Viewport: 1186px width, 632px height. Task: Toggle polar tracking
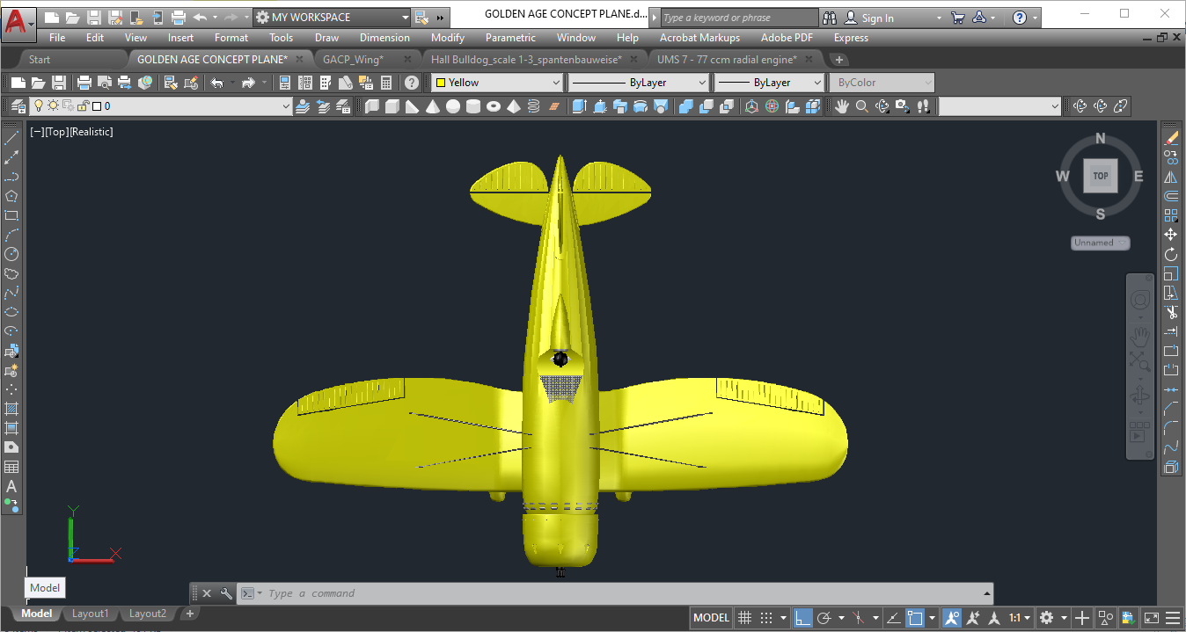[824, 618]
